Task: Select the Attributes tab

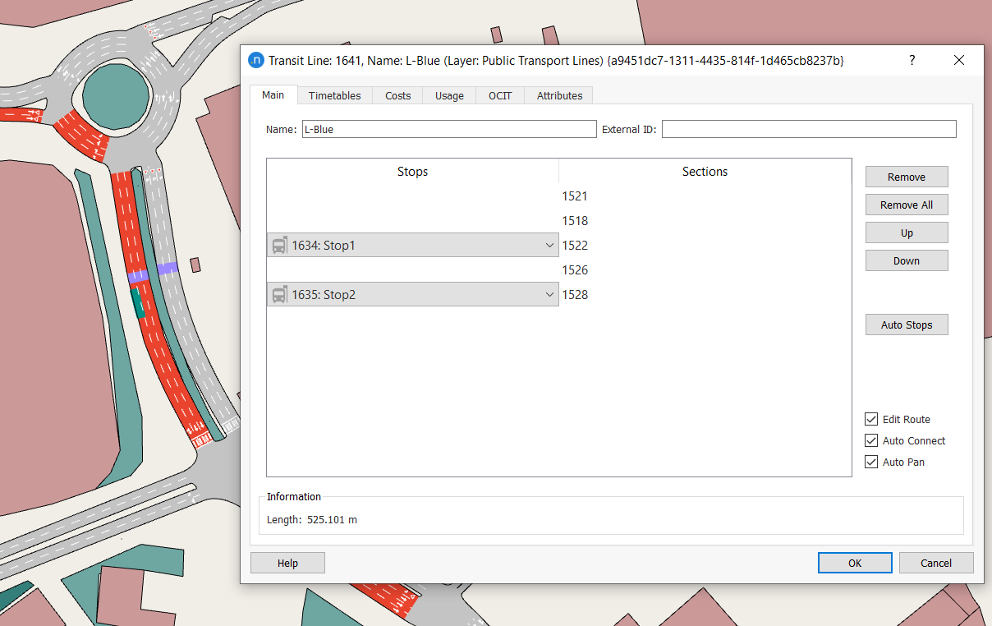Action: point(558,95)
